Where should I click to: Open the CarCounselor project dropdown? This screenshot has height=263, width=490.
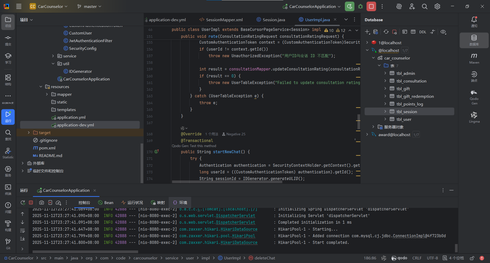click(49, 6)
